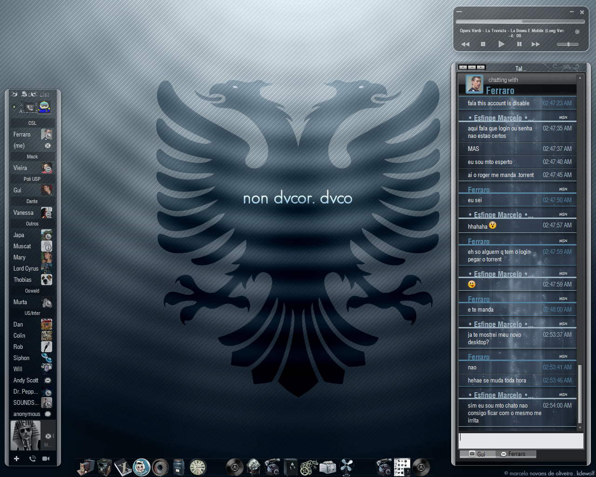Screen dimensions: 596x477
Task: Select contact Vanessa in the list
Action: [32, 212]
